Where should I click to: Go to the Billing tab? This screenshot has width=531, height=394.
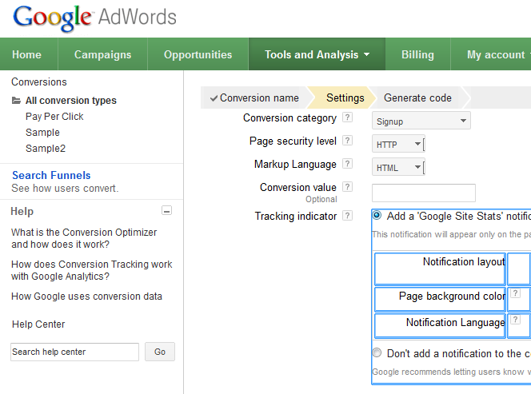pos(418,54)
